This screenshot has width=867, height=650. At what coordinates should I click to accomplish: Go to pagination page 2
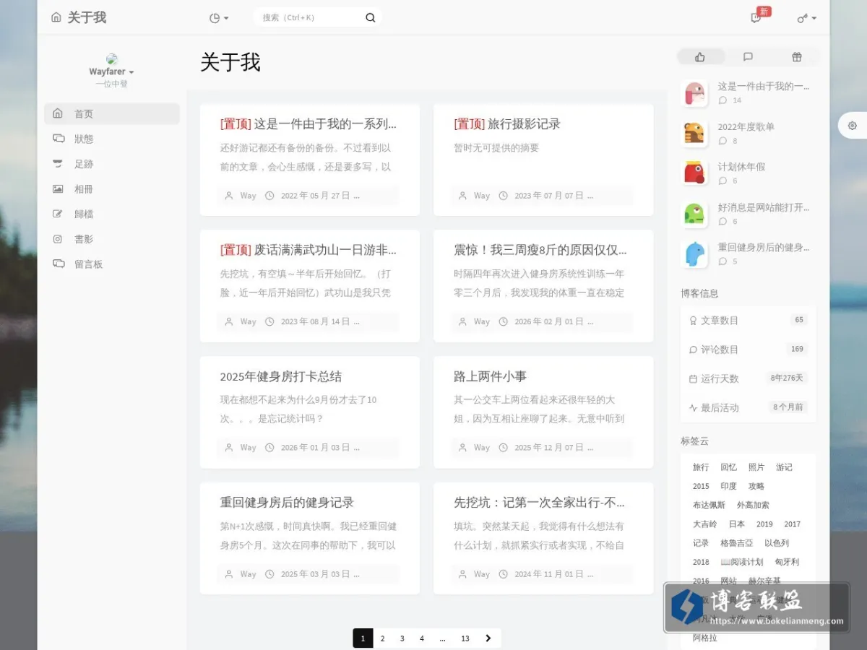(x=383, y=638)
